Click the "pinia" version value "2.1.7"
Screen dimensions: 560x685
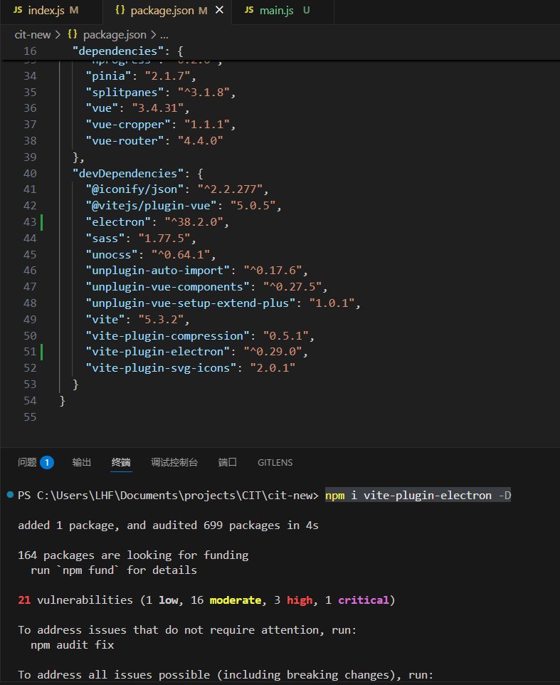168,76
